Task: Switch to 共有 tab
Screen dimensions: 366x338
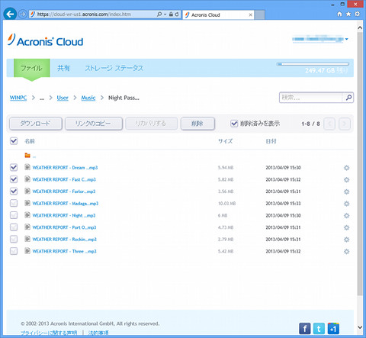Action: click(x=63, y=68)
